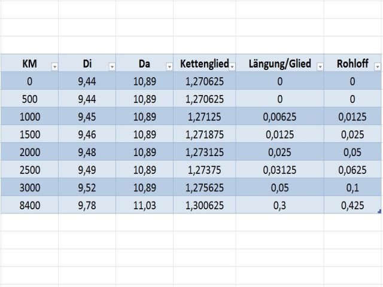This screenshot has width=383, height=287.
Task: Select the Da cell showing 11,03
Action: coord(144,205)
